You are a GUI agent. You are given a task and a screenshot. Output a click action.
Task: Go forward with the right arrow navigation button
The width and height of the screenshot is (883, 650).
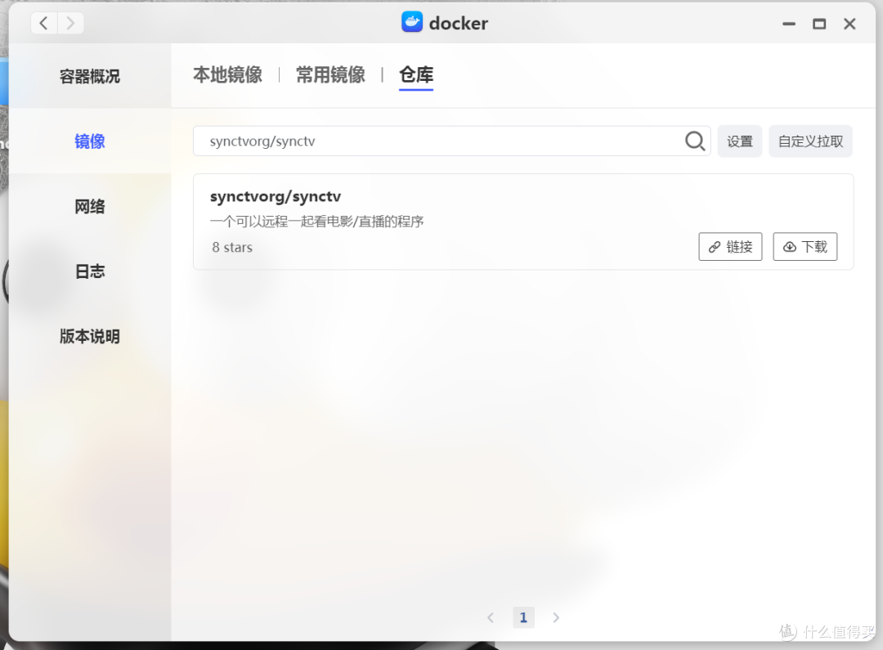click(x=70, y=23)
